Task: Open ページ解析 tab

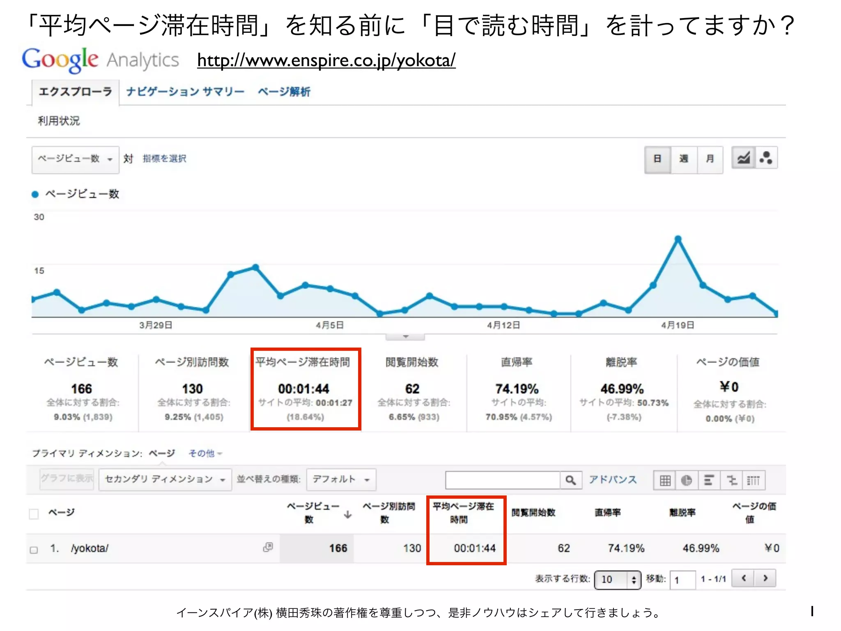Action: tap(284, 92)
